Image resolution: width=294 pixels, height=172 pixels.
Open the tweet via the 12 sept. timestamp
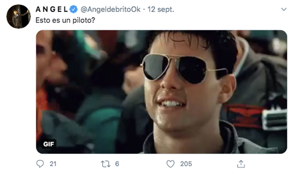click(161, 9)
